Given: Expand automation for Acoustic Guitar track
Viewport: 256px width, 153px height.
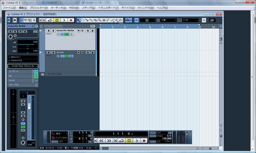Looking at the screenshot, I should (x=41, y=31).
